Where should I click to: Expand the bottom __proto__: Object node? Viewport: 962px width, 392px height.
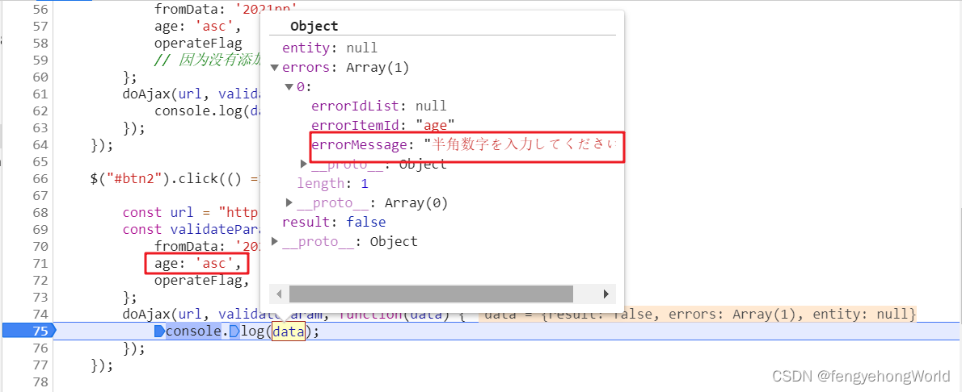(275, 241)
